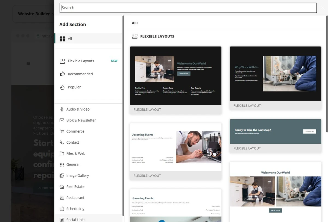Click the Audio & Video microphone icon
Screen dimensions: 328x222
[62, 109]
